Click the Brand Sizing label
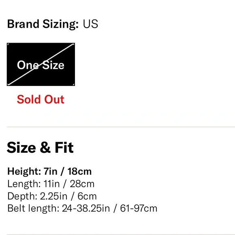Image resolution: width=235 pixels, height=235 pixels. (43, 24)
